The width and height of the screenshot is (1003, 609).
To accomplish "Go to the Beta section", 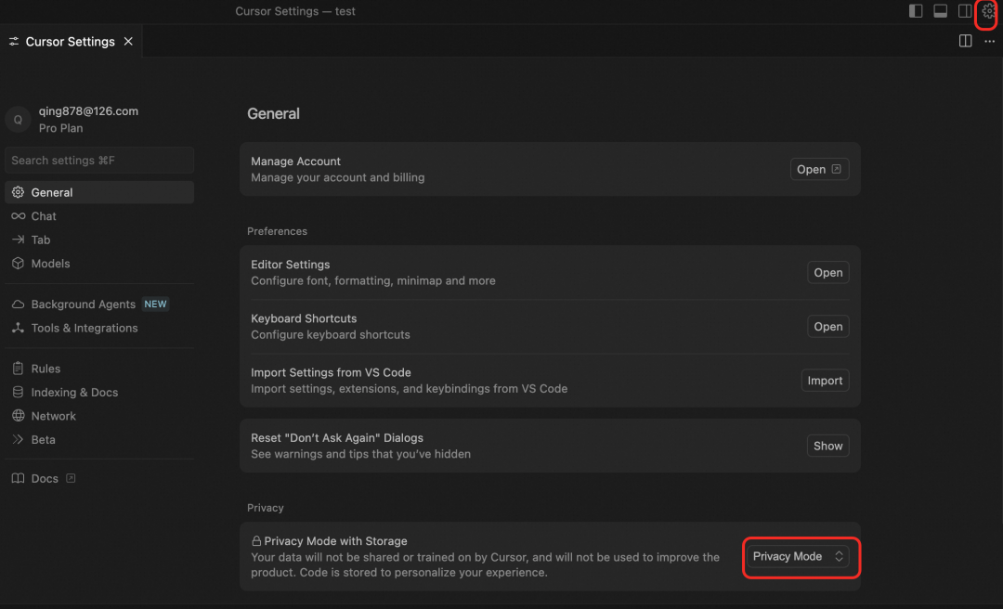I will coord(99,439).
